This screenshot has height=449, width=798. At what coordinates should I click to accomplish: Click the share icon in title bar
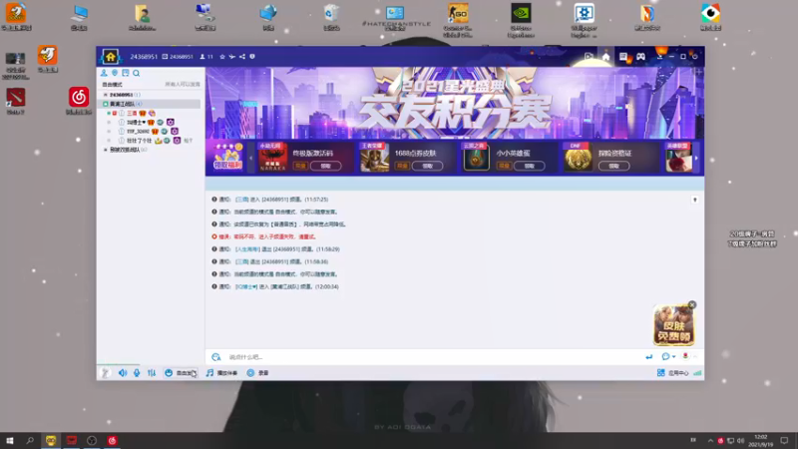coord(242,57)
